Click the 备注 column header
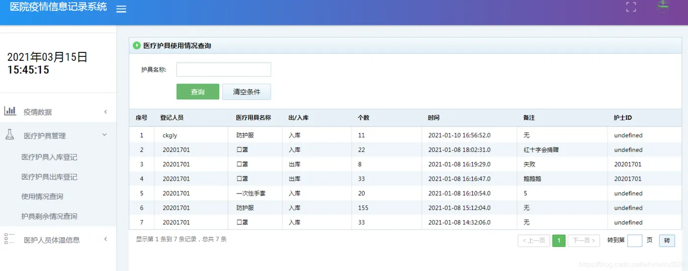This screenshot has height=271, width=688. (529, 118)
